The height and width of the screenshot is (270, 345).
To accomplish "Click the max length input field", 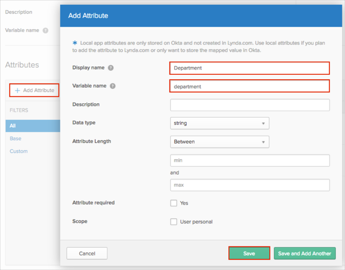I will pos(249,185).
